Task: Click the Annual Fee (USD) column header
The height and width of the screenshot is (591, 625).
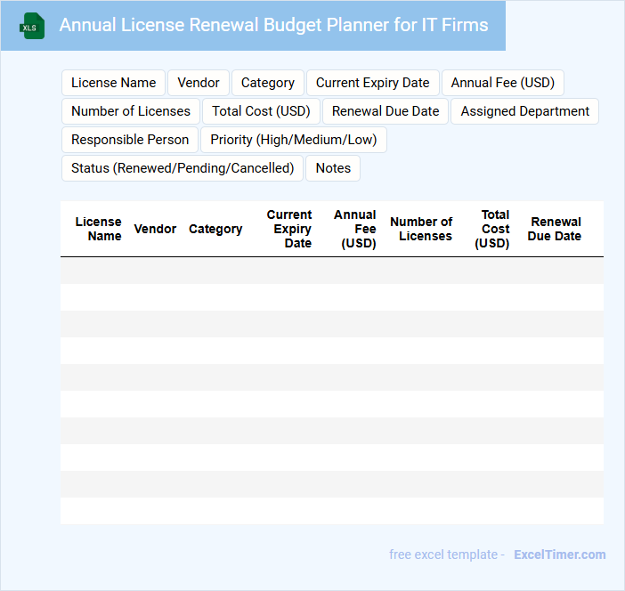Action: (354, 229)
